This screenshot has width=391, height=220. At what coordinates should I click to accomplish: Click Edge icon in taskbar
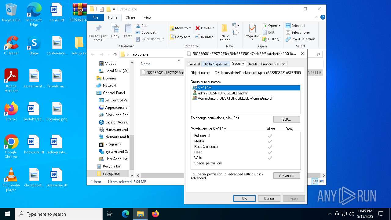coord(126,214)
